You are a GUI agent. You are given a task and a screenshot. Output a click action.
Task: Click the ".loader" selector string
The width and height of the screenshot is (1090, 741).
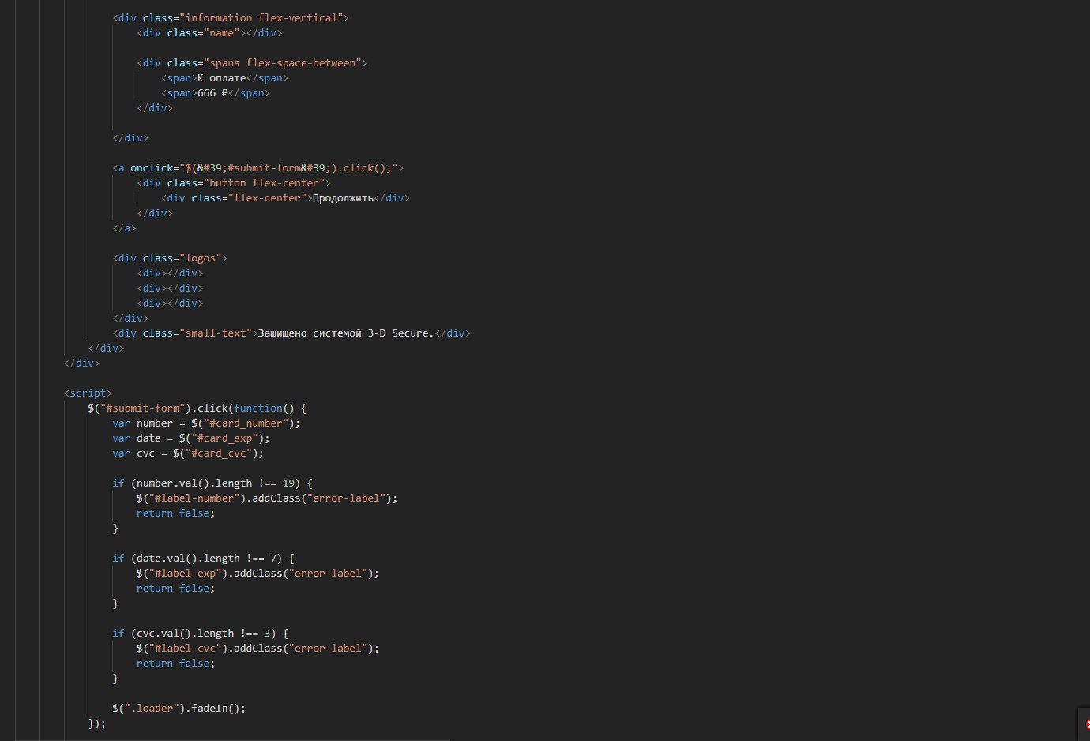click(x=152, y=708)
